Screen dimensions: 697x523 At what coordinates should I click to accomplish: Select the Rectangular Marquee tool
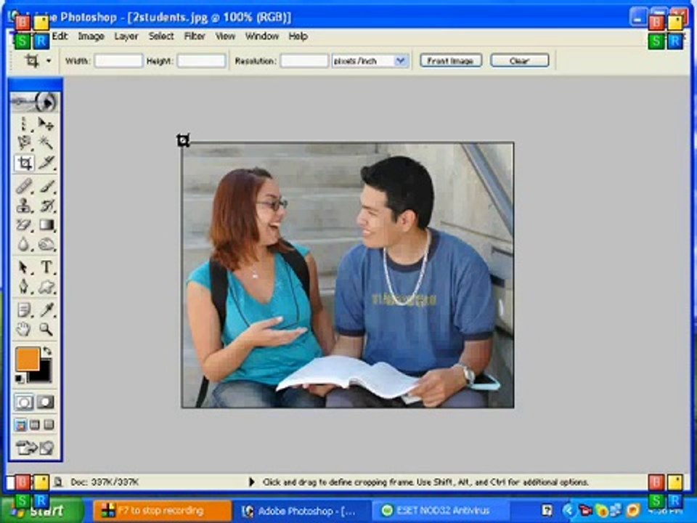click(x=24, y=123)
